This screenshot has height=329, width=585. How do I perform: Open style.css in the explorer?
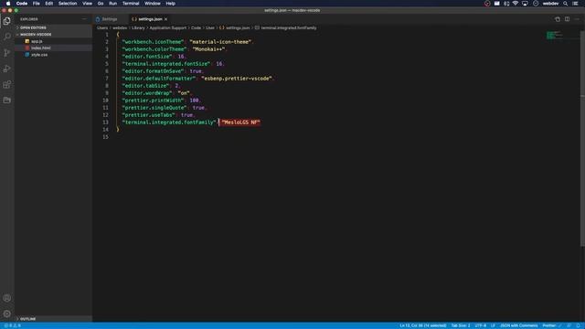pos(38,55)
